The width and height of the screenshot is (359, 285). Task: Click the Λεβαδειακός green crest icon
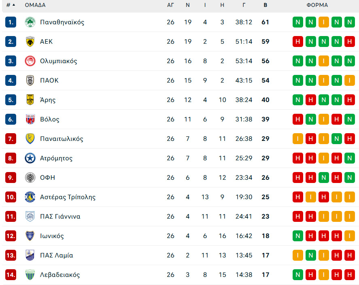click(30, 275)
